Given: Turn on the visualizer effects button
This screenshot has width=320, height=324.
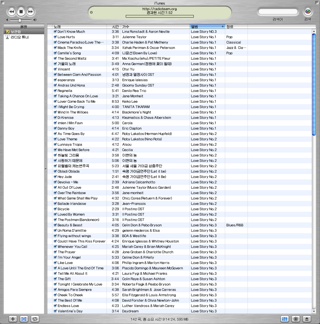Looking at the screenshot, I should [x=296, y=319].
